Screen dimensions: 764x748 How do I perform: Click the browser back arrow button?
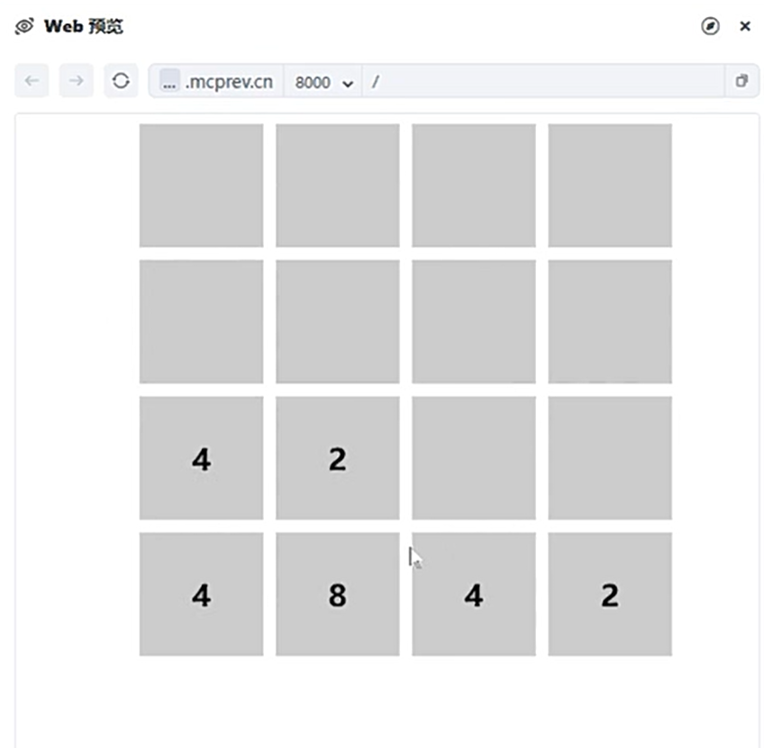click(32, 81)
